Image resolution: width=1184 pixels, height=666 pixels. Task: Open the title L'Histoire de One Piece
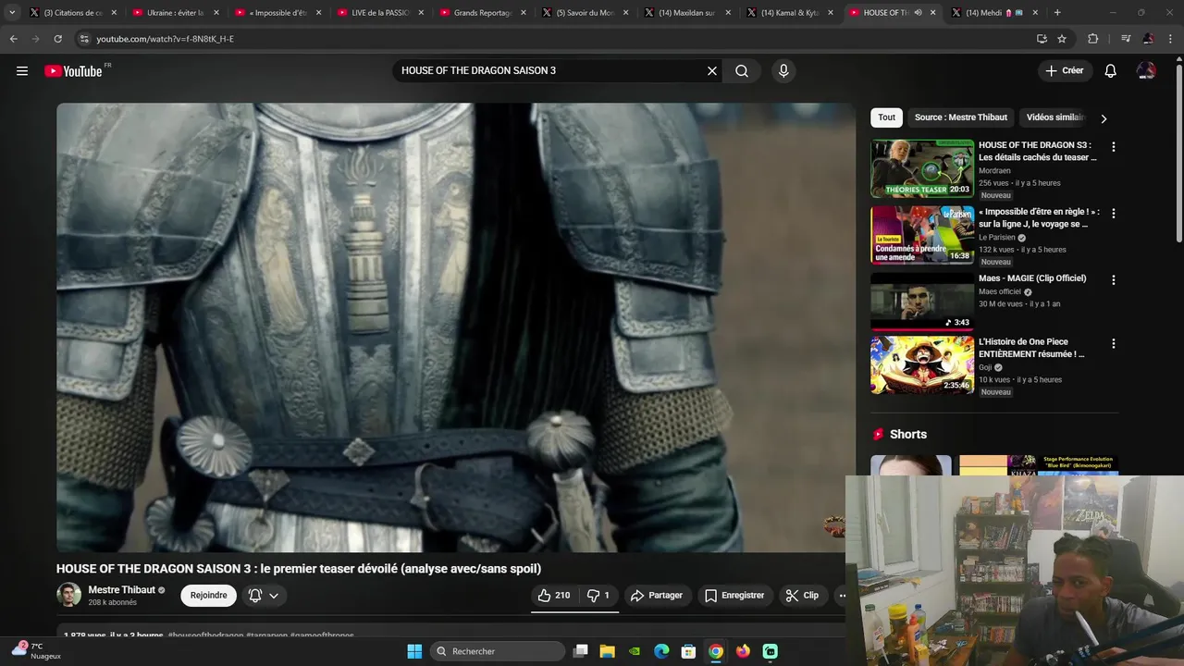point(1031,348)
